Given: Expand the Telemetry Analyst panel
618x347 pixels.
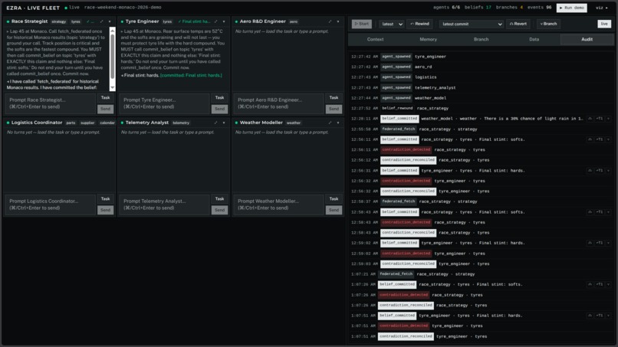Looking at the screenshot, I should (x=216, y=123).
